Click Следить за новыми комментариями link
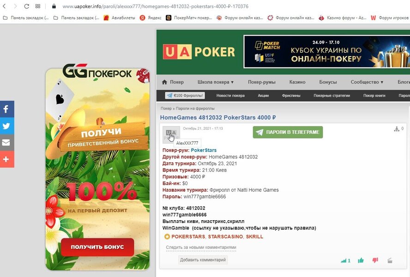The height and width of the screenshot is (277, 410). click(x=201, y=247)
